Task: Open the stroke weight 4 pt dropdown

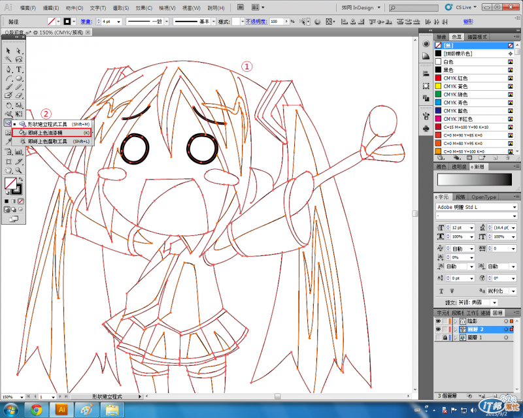Action: pos(118,22)
